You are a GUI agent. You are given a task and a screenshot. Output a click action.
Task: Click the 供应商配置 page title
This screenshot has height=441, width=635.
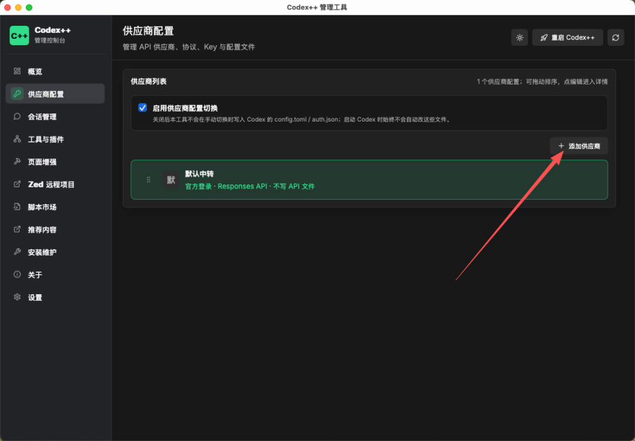[x=148, y=31]
